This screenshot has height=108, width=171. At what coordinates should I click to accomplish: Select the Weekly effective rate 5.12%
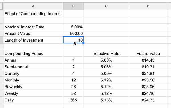click(106, 93)
